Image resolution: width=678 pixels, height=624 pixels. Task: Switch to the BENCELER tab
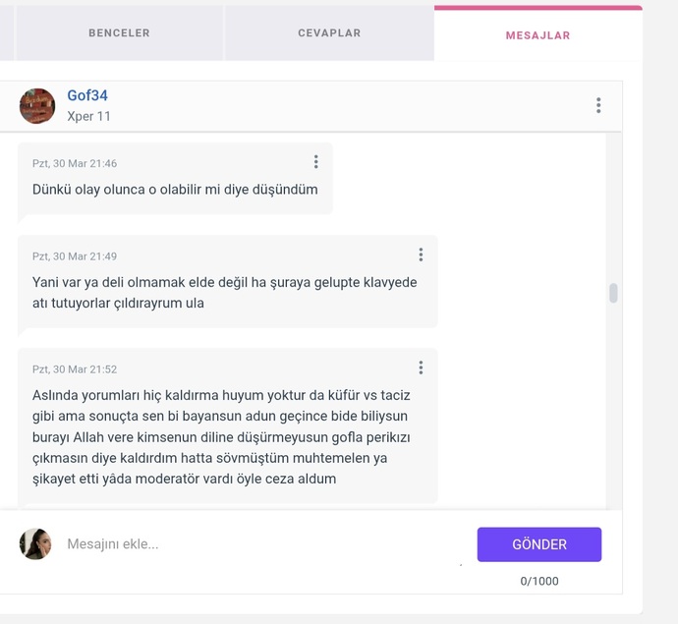coord(119,32)
